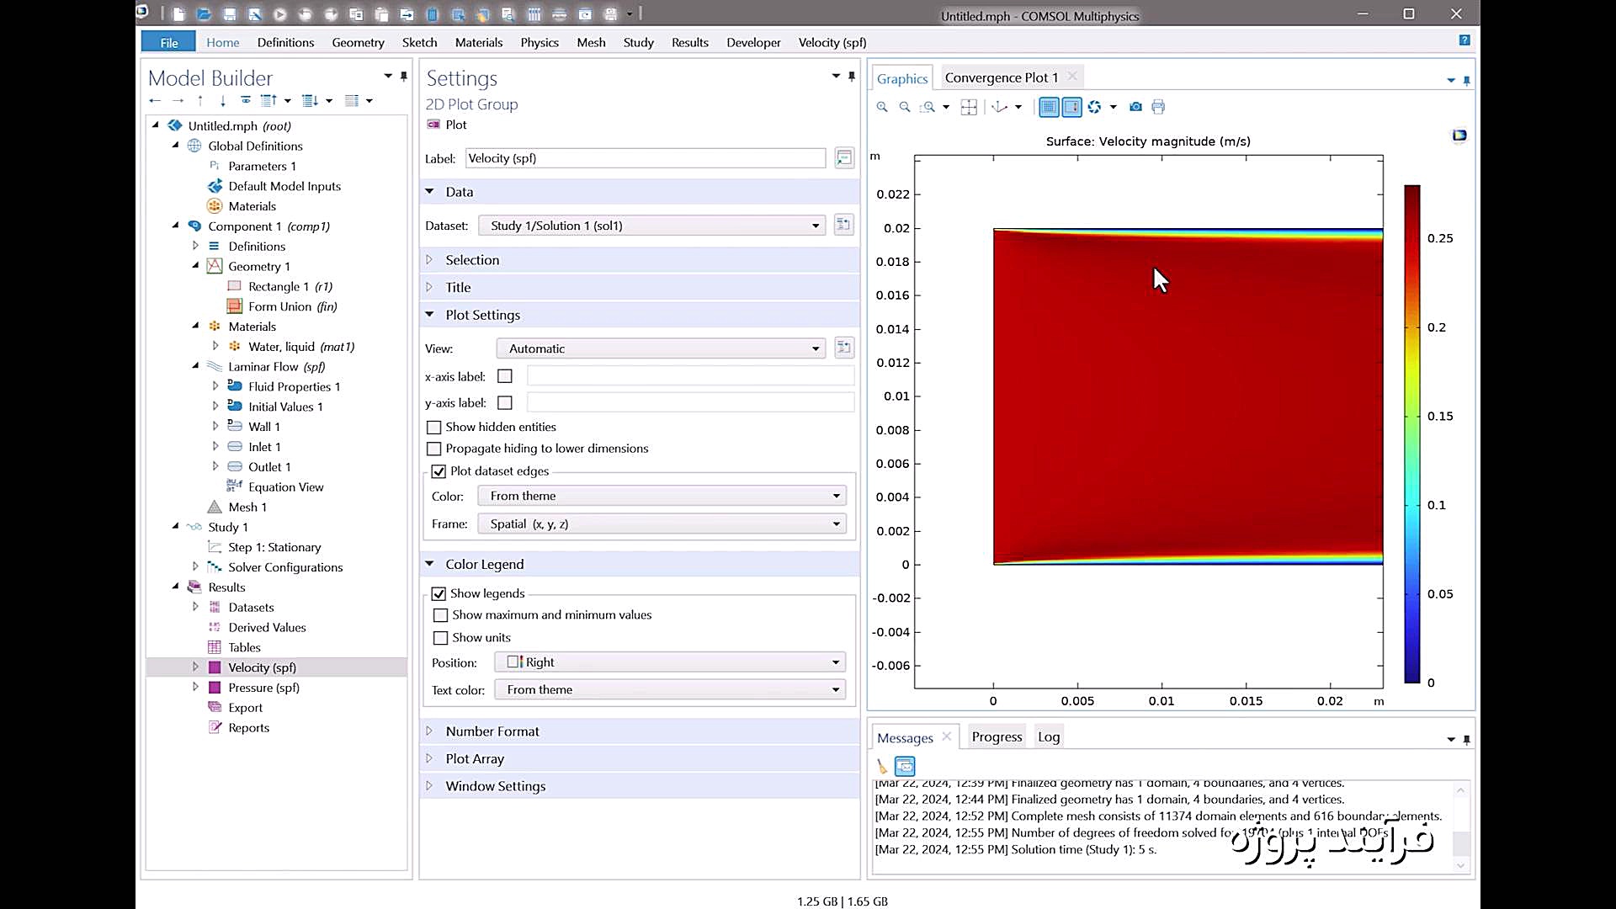The width and height of the screenshot is (1616, 909).
Task: Uncheck Plot dataset edges
Action: pyautogui.click(x=439, y=471)
